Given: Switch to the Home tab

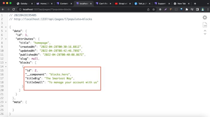Looking at the screenshot, I should [x=44, y=4].
